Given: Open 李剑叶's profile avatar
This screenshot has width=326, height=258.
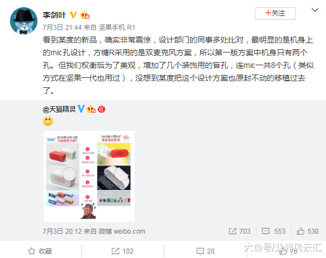Looking at the screenshot, I should pos(24,20).
